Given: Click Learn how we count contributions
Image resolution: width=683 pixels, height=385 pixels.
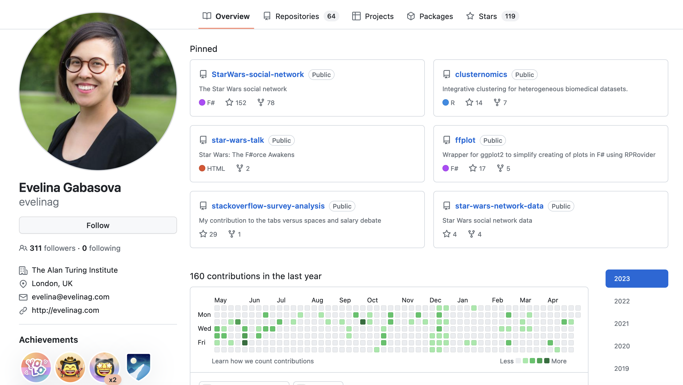Looking at the screenshot, I should [262, 361].
